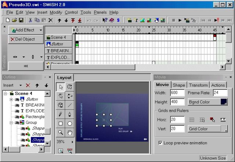Switch to the Transform tab
The height and width of the screenshot is (162, 235).
198,85
